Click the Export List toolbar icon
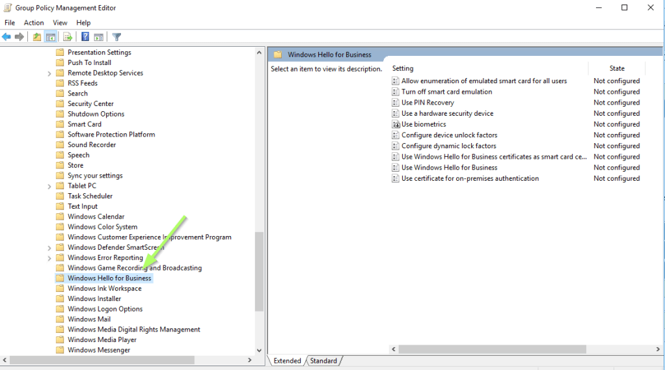The width and height of the screenshot is (665, 370). coord(67,37)
